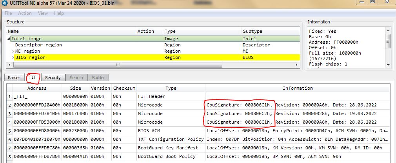This screenshot has width=396, height=163.
Task: Click the FIT Header type cell
Action: [171, 96]
